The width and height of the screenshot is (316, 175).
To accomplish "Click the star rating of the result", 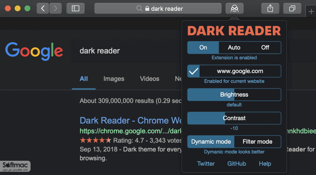I will pyautogui.click(x=96, y=140).
